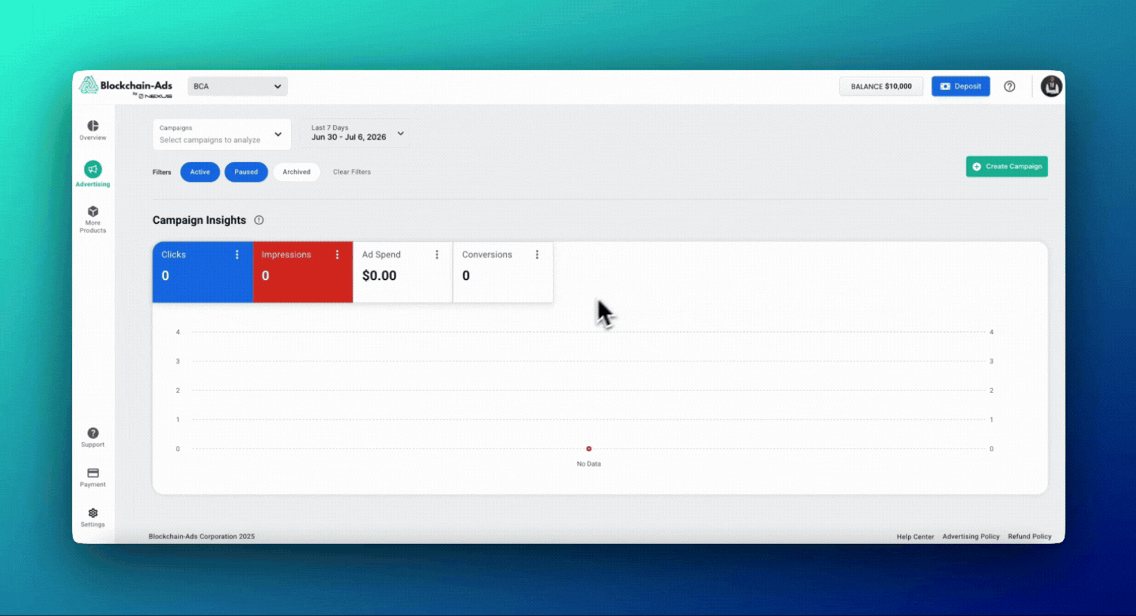Click the Campaign Insights info icon
Viewport: 1136px width, 616px height.
259,220
